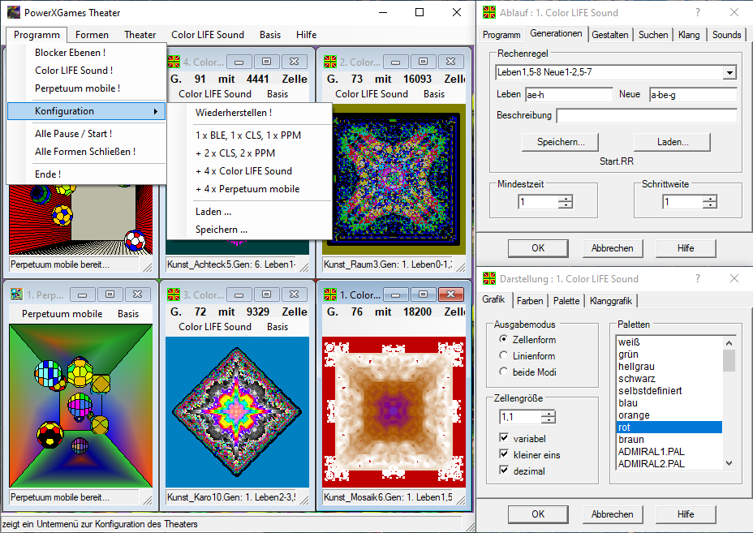Click the Ablauf dialog title icon
This screenshot has height=533, width=753.
[489, 12]
